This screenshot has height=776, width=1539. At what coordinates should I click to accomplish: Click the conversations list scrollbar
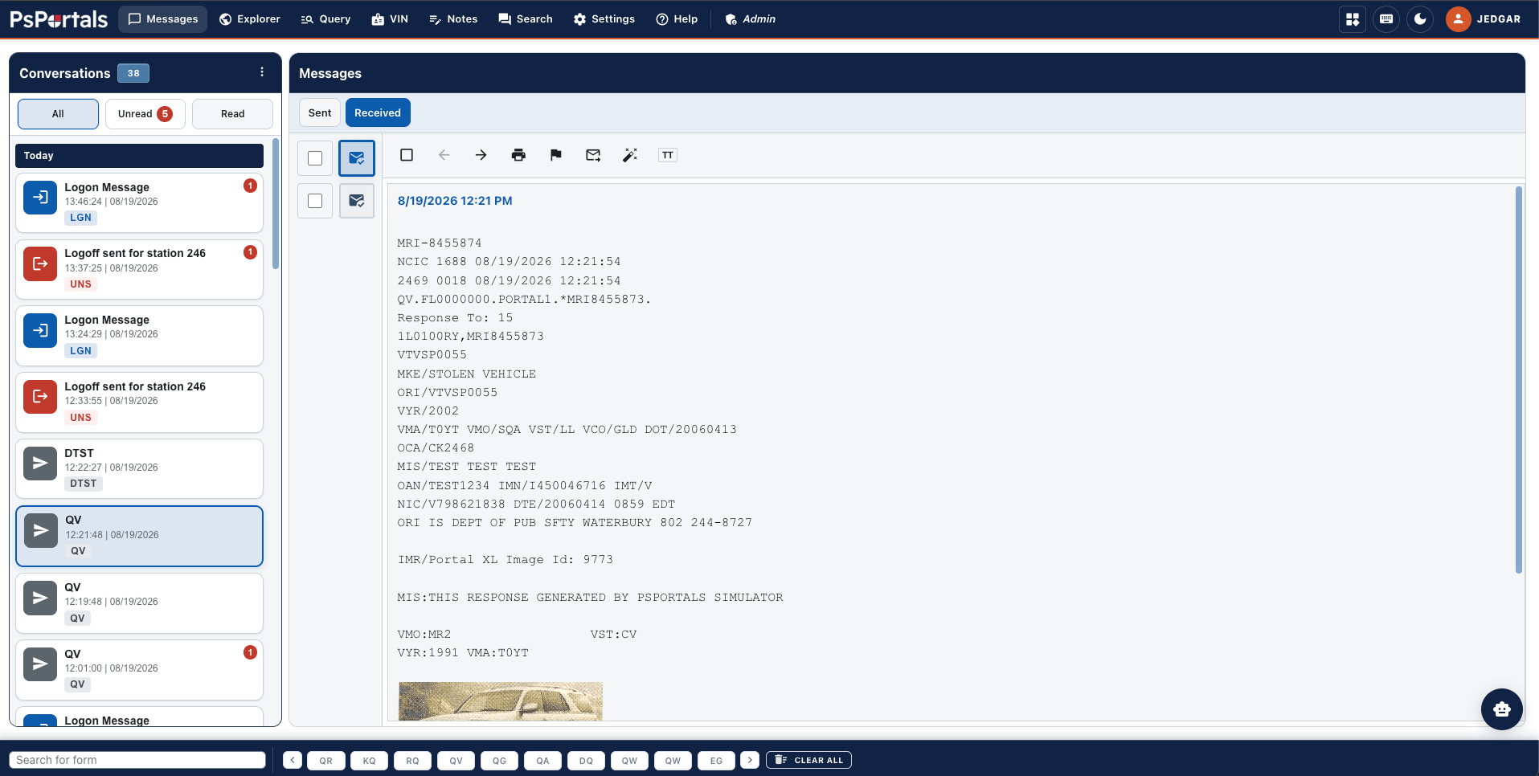click(276, 204)
